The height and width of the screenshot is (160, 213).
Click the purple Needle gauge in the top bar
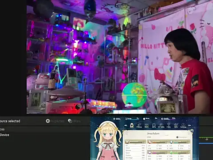(168, 119)
